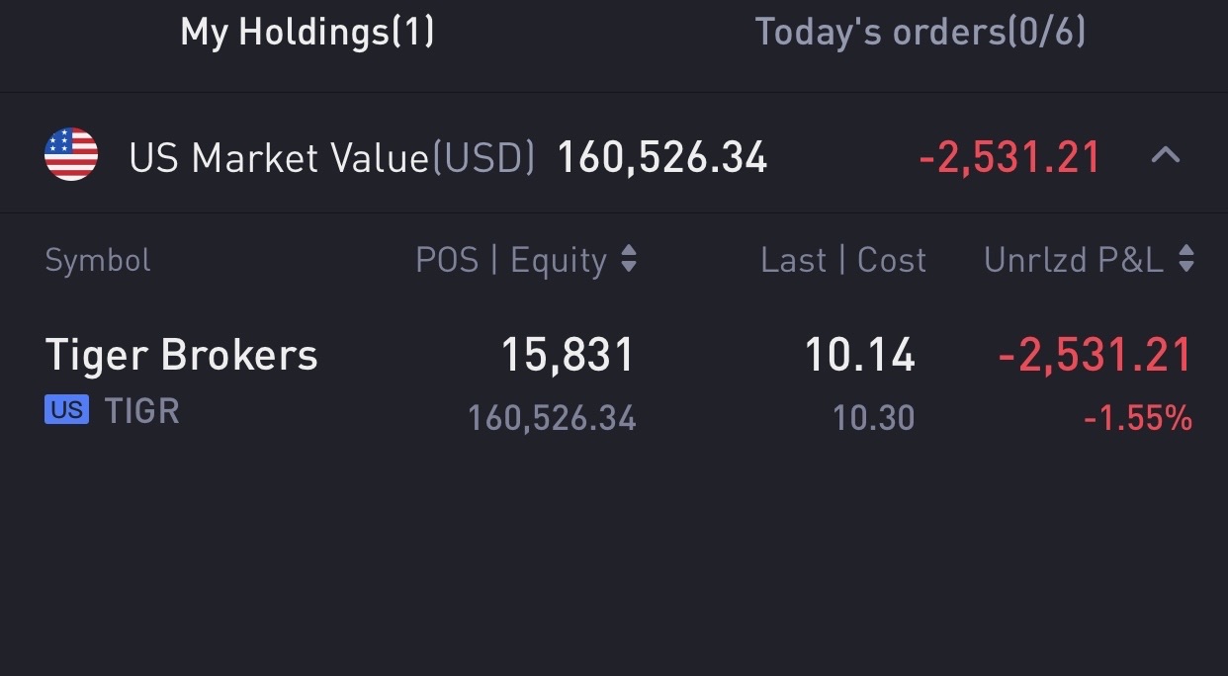The height and width of the screenshot is (676, 1228).
Task: Tap the Unrlzd P&L header label
Action: click(x=1073, y=261)
